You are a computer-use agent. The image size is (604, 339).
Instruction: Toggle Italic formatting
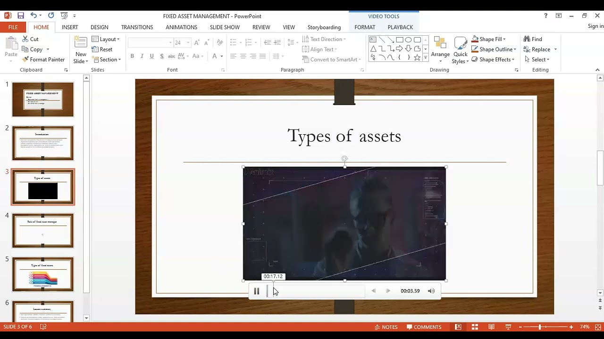click(x=142, y=56)
